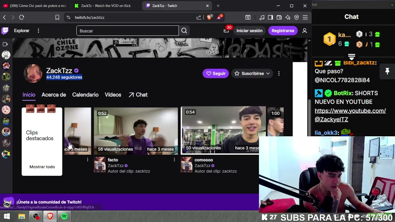The image size is (395, 222).
Task: Open the 0:52 facto clip thumbnail
Action: [136, 131]
